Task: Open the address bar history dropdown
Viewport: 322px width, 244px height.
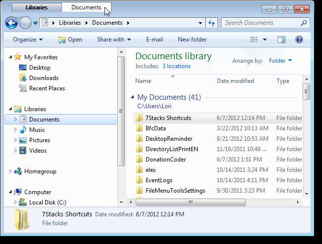Action: click(200, 23)
